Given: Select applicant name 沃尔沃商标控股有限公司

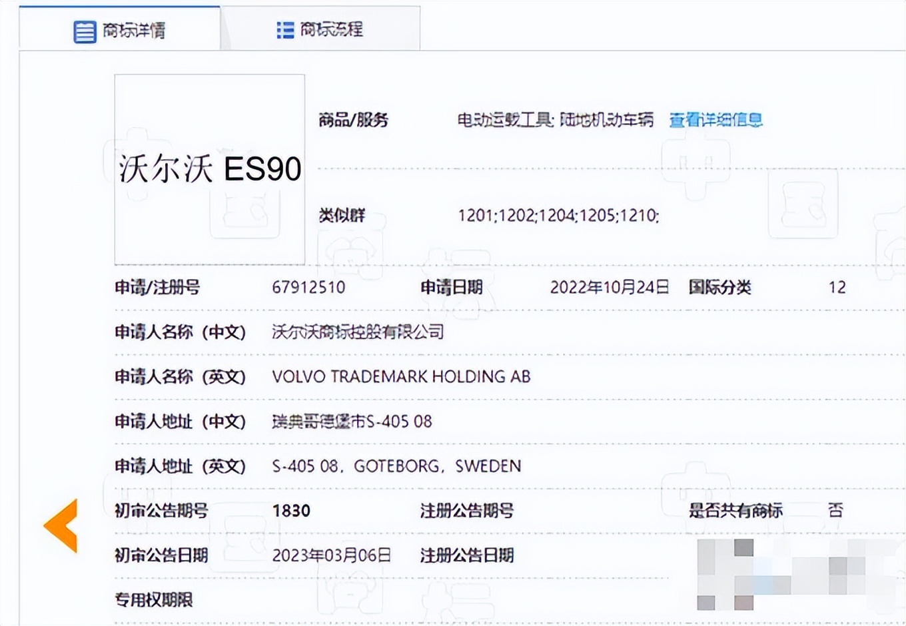Looking at the screenshot, I should pyautogui.click(x=358, y=332).
